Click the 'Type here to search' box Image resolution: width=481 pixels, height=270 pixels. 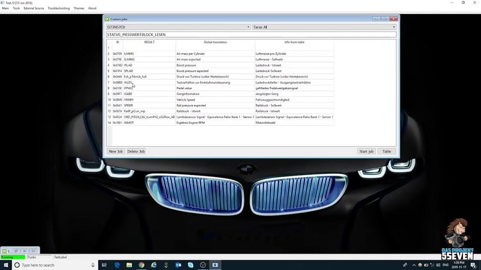click(55, 265)
